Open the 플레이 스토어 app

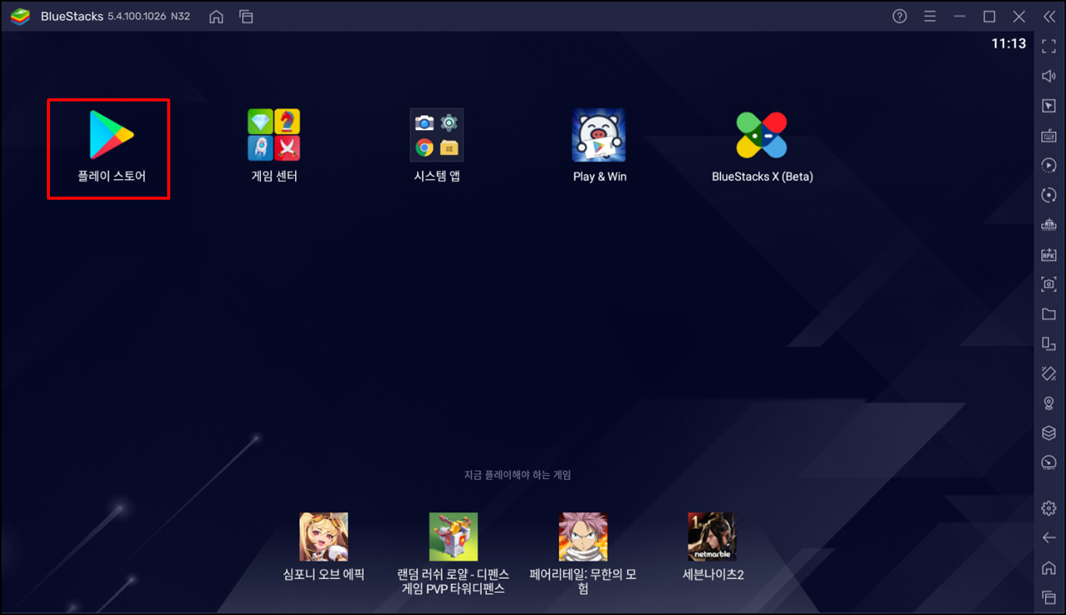[111, 135]
